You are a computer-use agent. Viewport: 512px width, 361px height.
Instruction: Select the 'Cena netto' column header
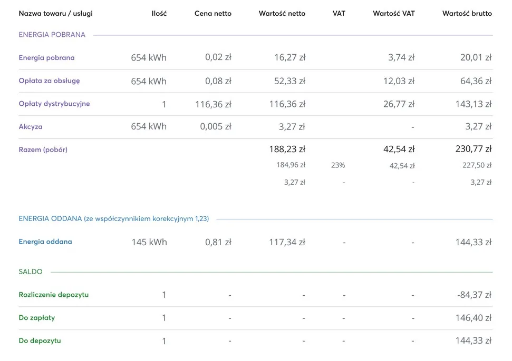click(212, 14)
